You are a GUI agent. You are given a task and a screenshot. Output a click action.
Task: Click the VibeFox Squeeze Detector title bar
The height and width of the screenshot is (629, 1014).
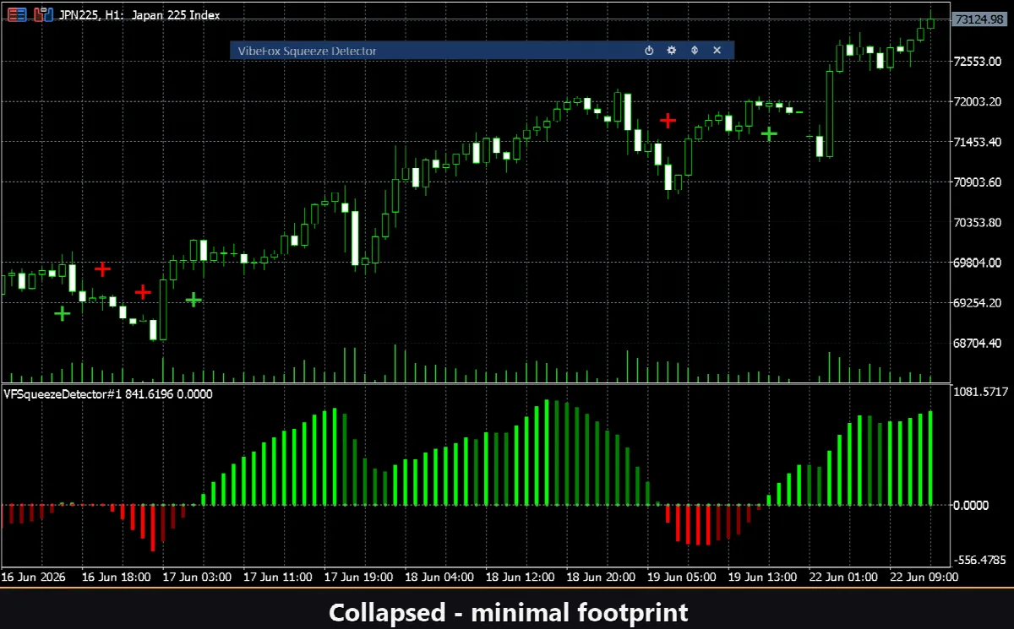[x=482, y=51]
